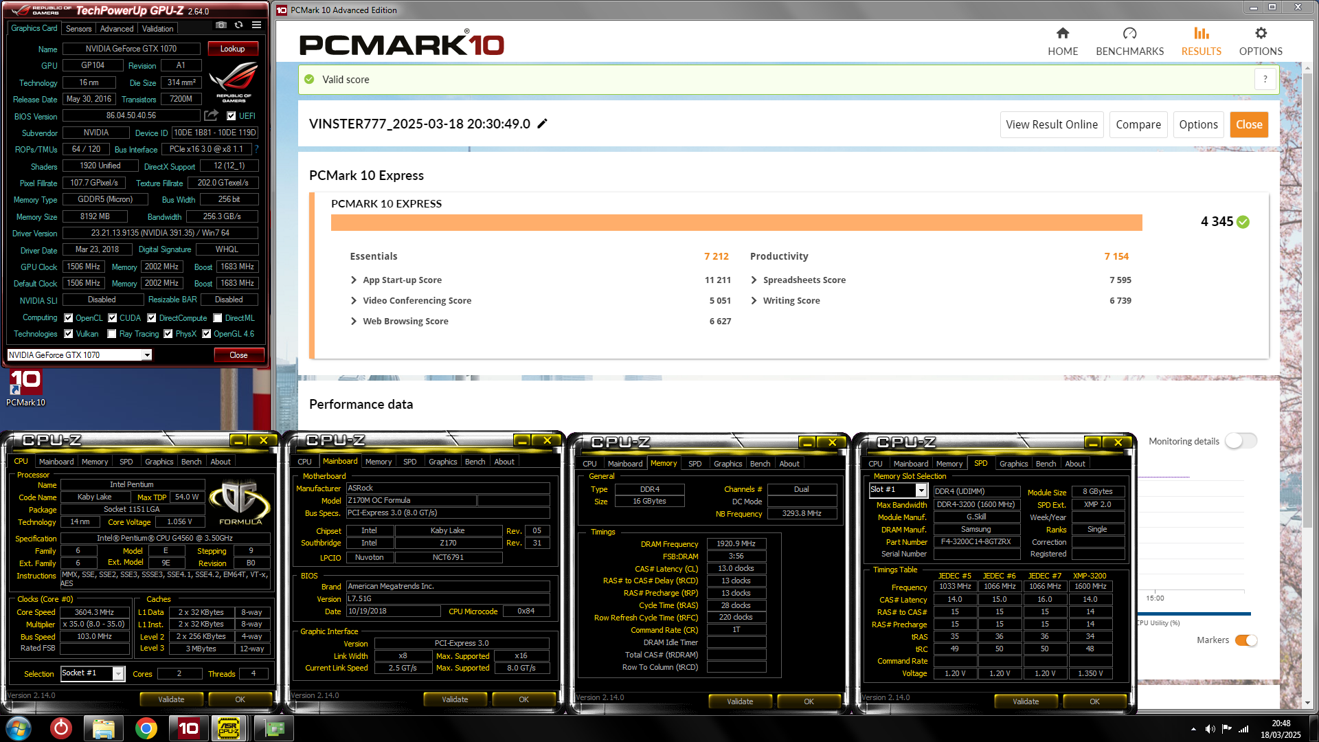1319x742 pixels.
Task: Click the pencil icon to rename result
Action: point(542,124)
